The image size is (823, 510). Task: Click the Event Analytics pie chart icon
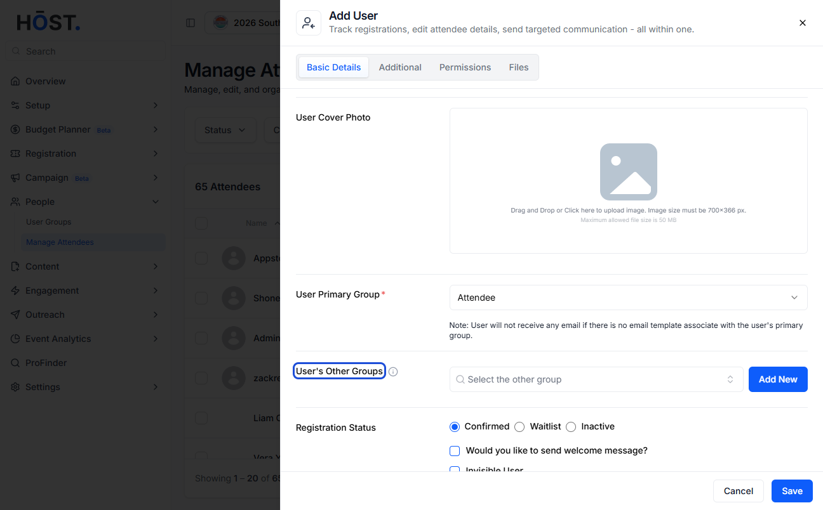pos(15,339)
